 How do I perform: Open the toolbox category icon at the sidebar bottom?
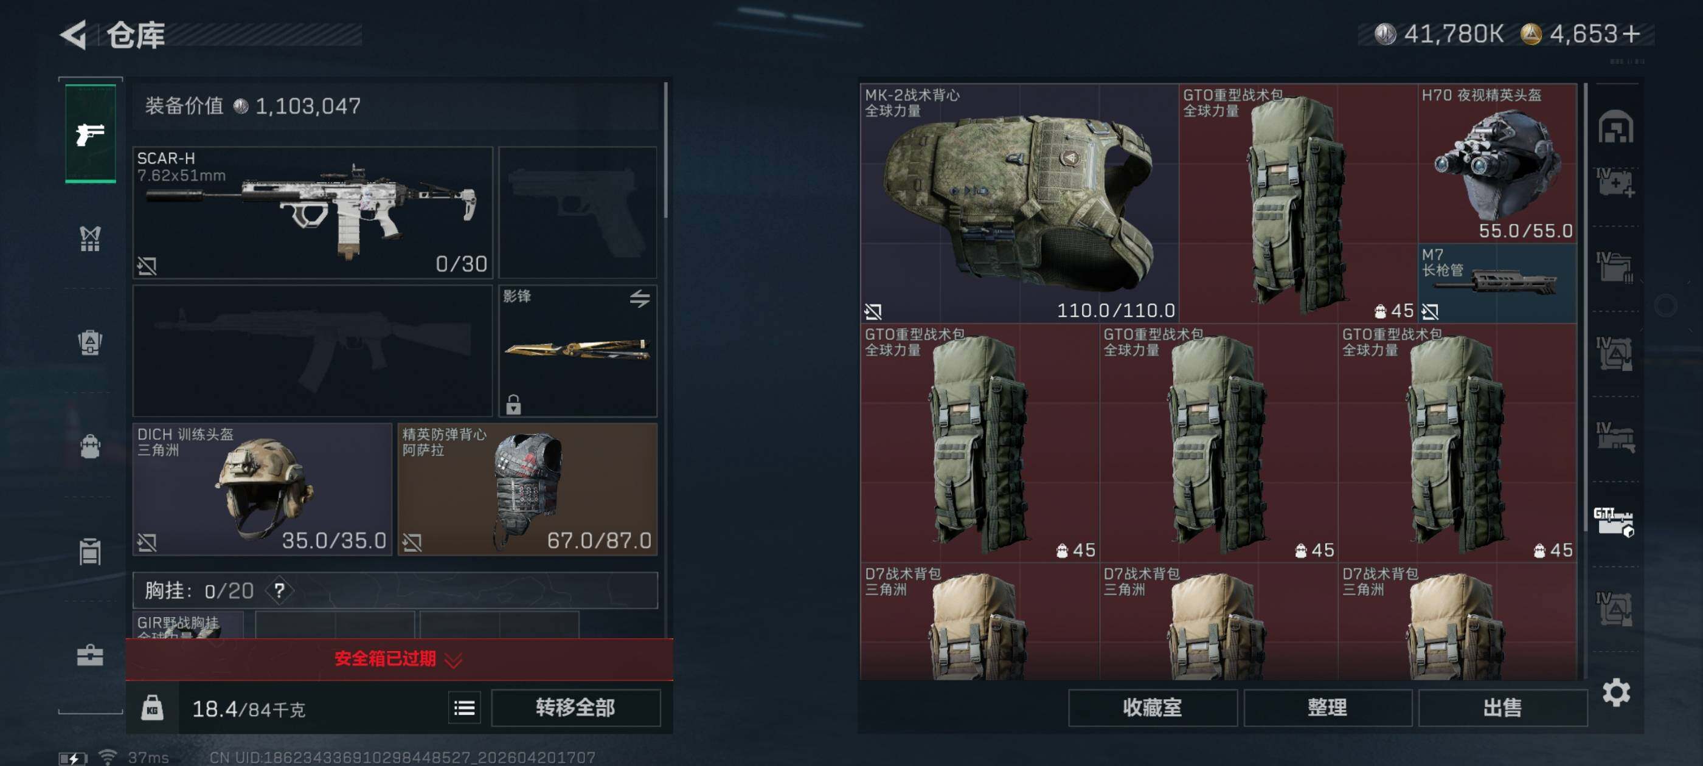pos(90,655)
